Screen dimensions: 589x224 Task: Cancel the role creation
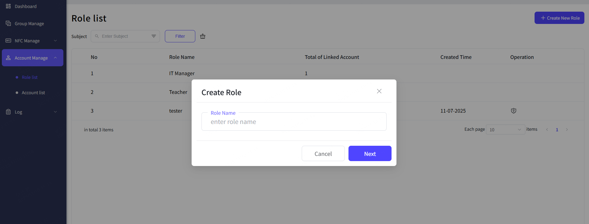(x=323, y=153)
